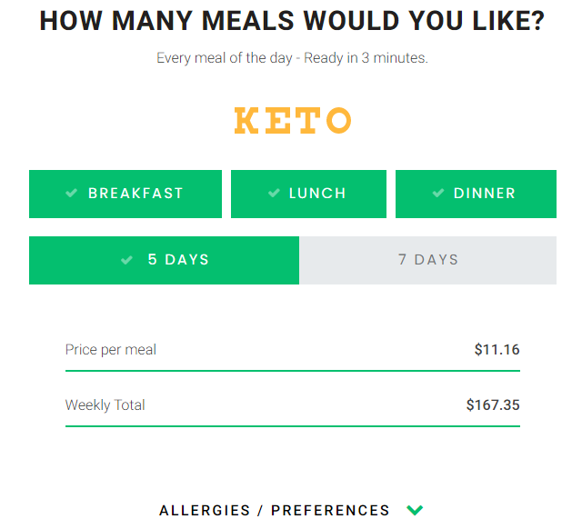Screen dimensions: 582x529
Task: Click the $167.35 weekly total amount
Action: [493, 405]
